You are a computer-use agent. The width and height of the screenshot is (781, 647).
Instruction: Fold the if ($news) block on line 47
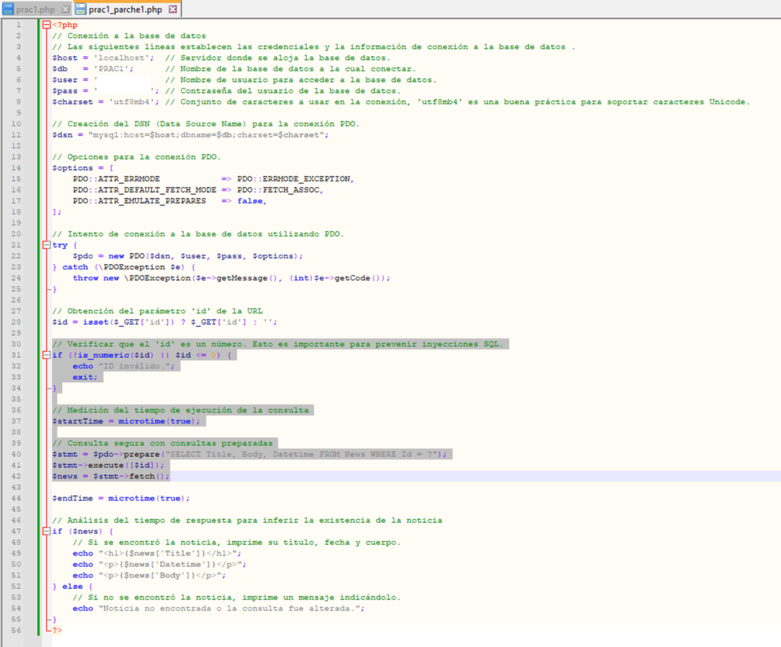46,531
